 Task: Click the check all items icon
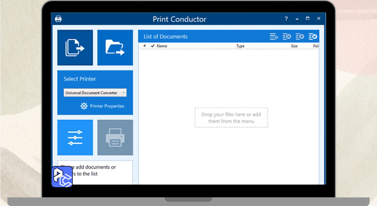[313, 36]
